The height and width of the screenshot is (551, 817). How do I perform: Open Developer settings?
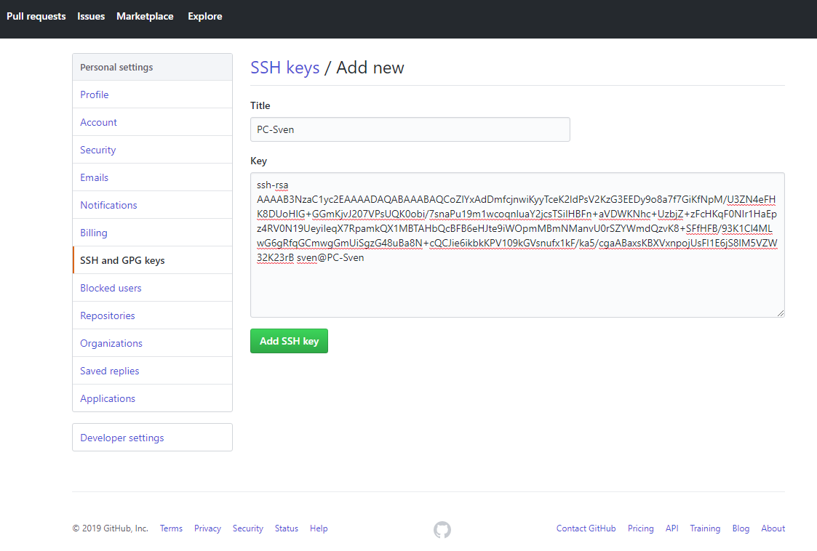coord(152,438)
